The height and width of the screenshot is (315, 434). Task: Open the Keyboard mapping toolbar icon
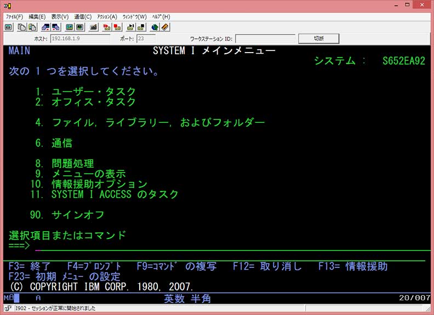point(79,27)
